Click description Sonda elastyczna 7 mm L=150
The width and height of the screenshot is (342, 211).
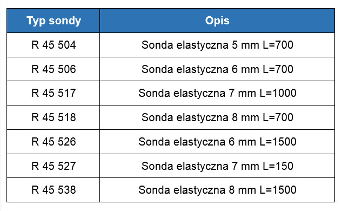(217, 166)
